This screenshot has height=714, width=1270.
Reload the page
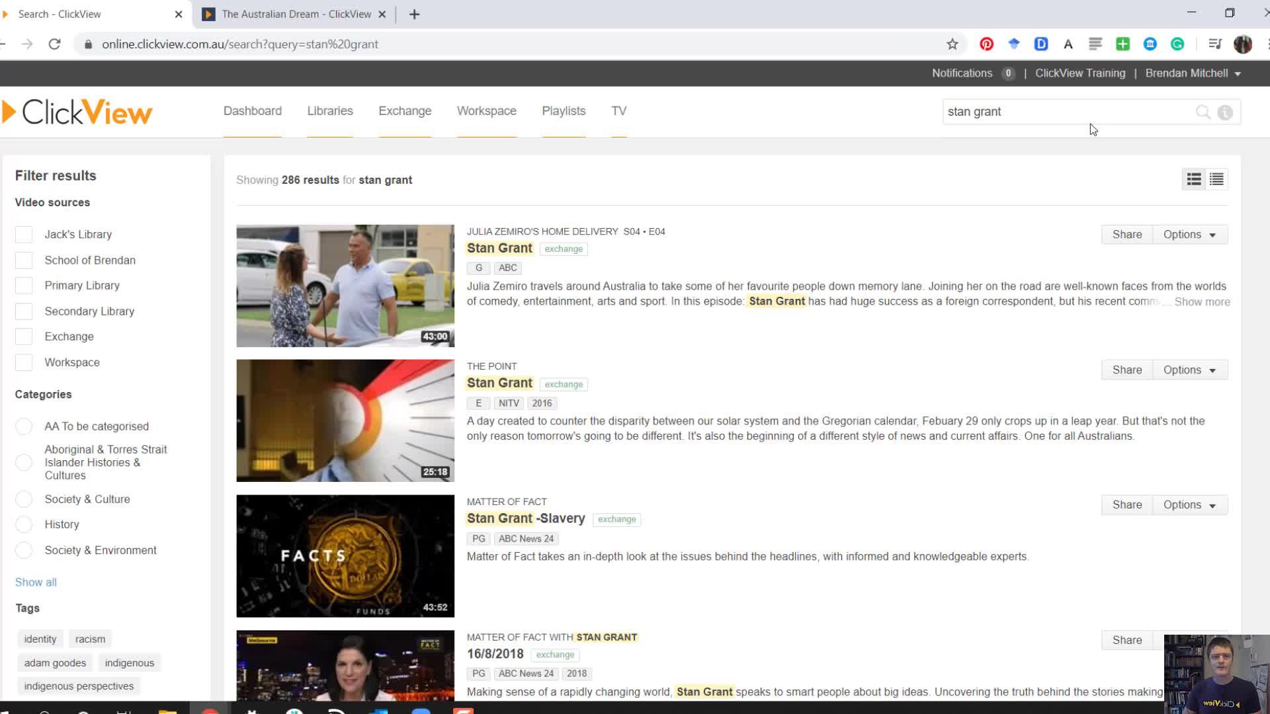point(55,44)
